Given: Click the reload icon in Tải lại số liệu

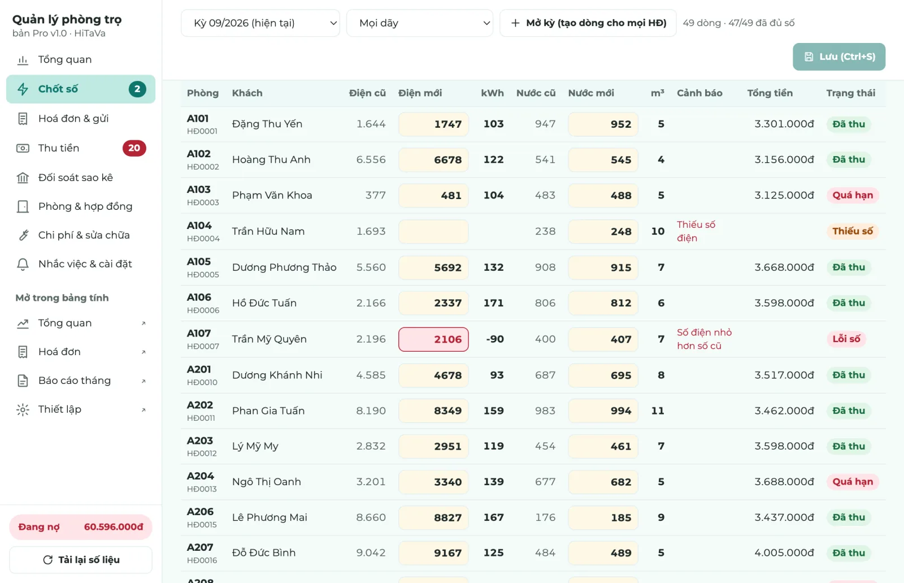Looking at the screenshot, I should click(x=48, y=560).
